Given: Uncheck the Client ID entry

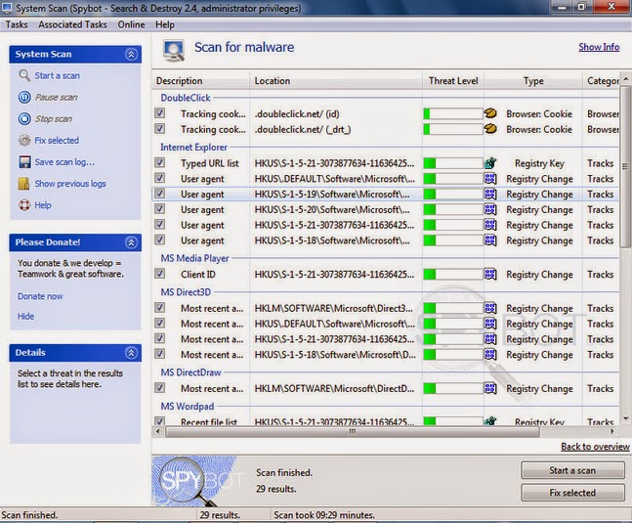Looking at the screenshot, I should click(x=159, y=274).
